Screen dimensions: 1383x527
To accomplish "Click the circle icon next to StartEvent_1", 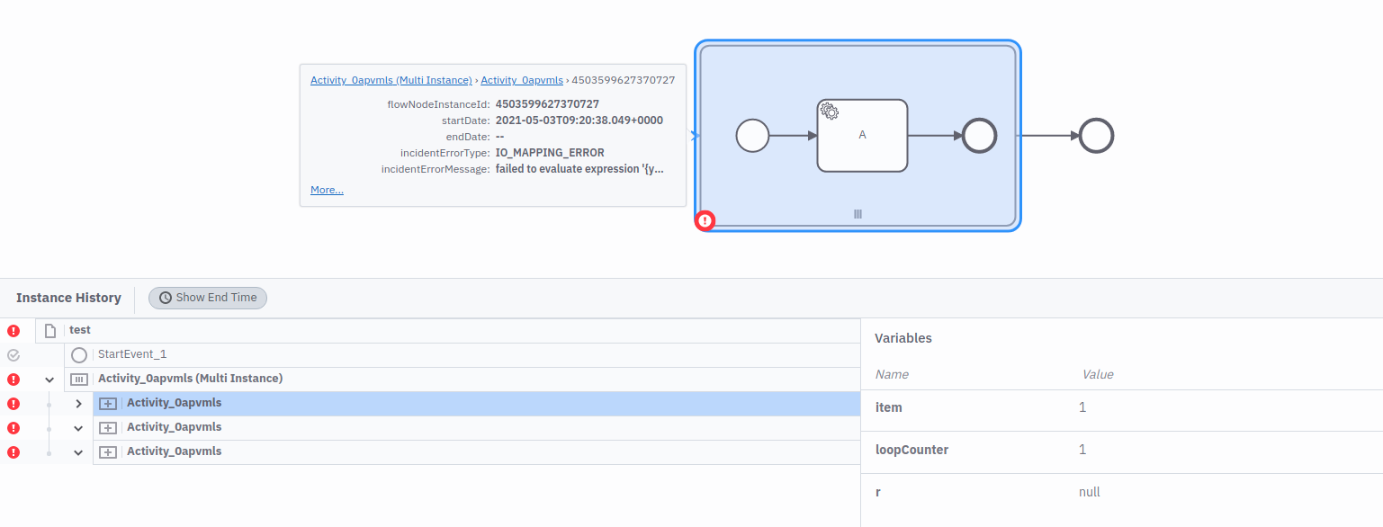I will (79, 354).
